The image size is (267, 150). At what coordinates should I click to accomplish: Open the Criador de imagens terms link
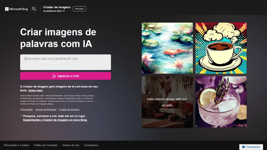coord(69,110)
